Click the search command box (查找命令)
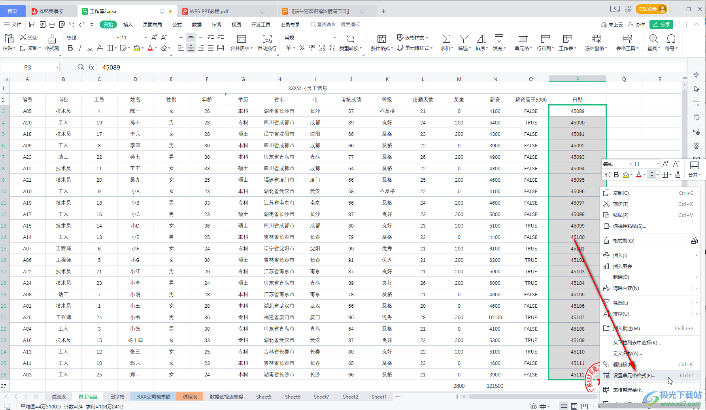The height and width of the screenshot is (410, 706). [x=335, y=24]
